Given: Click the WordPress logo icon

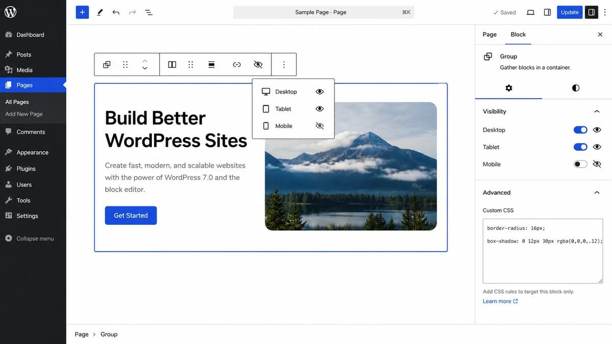Looking at the screenshot, I should click(11, 12).
